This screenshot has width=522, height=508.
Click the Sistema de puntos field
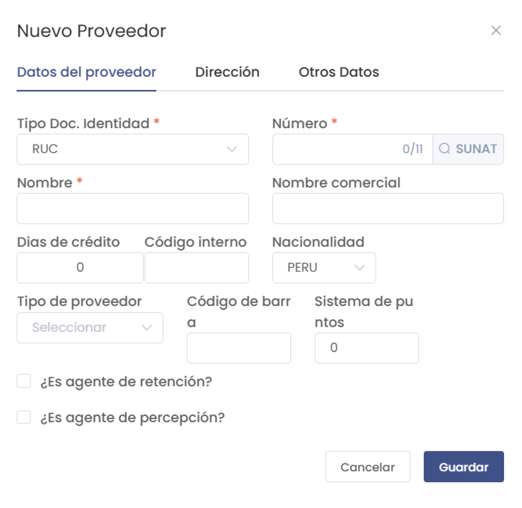coord(367,348)
